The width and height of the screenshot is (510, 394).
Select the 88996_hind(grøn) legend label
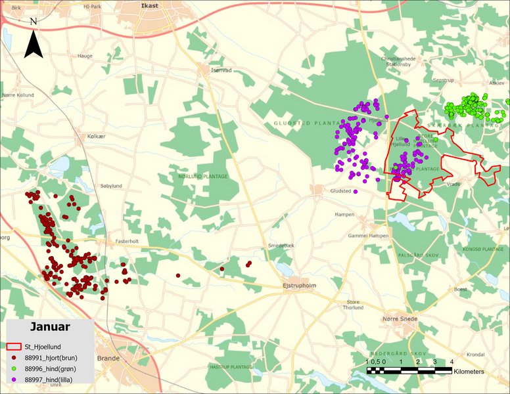(51, 368)
